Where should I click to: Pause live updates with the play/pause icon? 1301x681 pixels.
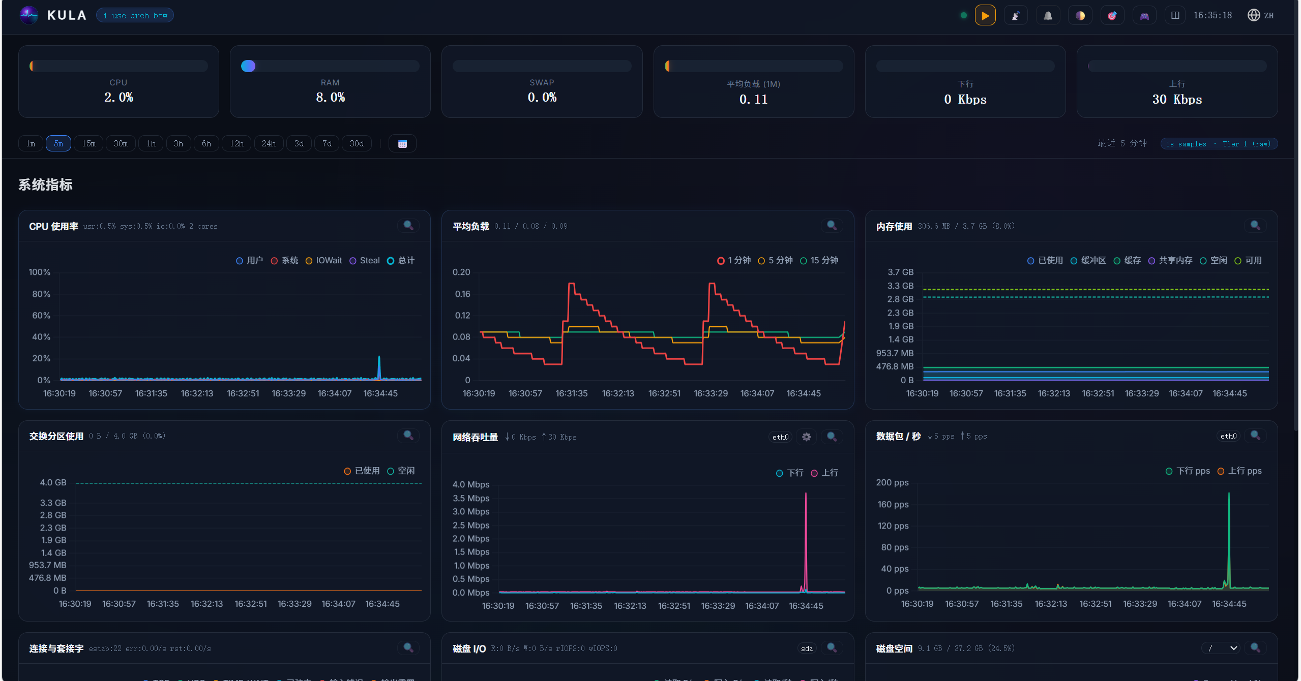point(985,15)
